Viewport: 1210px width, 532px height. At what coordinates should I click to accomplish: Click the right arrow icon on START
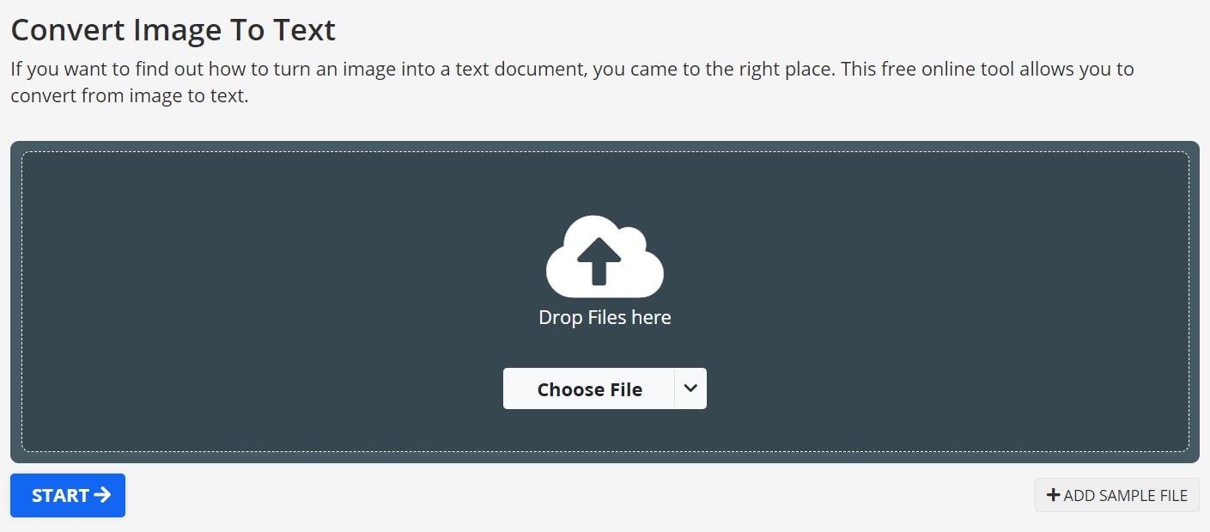pos(102,495)
